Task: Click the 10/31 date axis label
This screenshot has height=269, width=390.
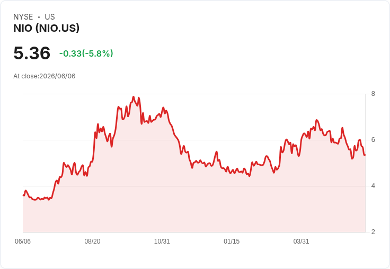Action: pos(162,241)
